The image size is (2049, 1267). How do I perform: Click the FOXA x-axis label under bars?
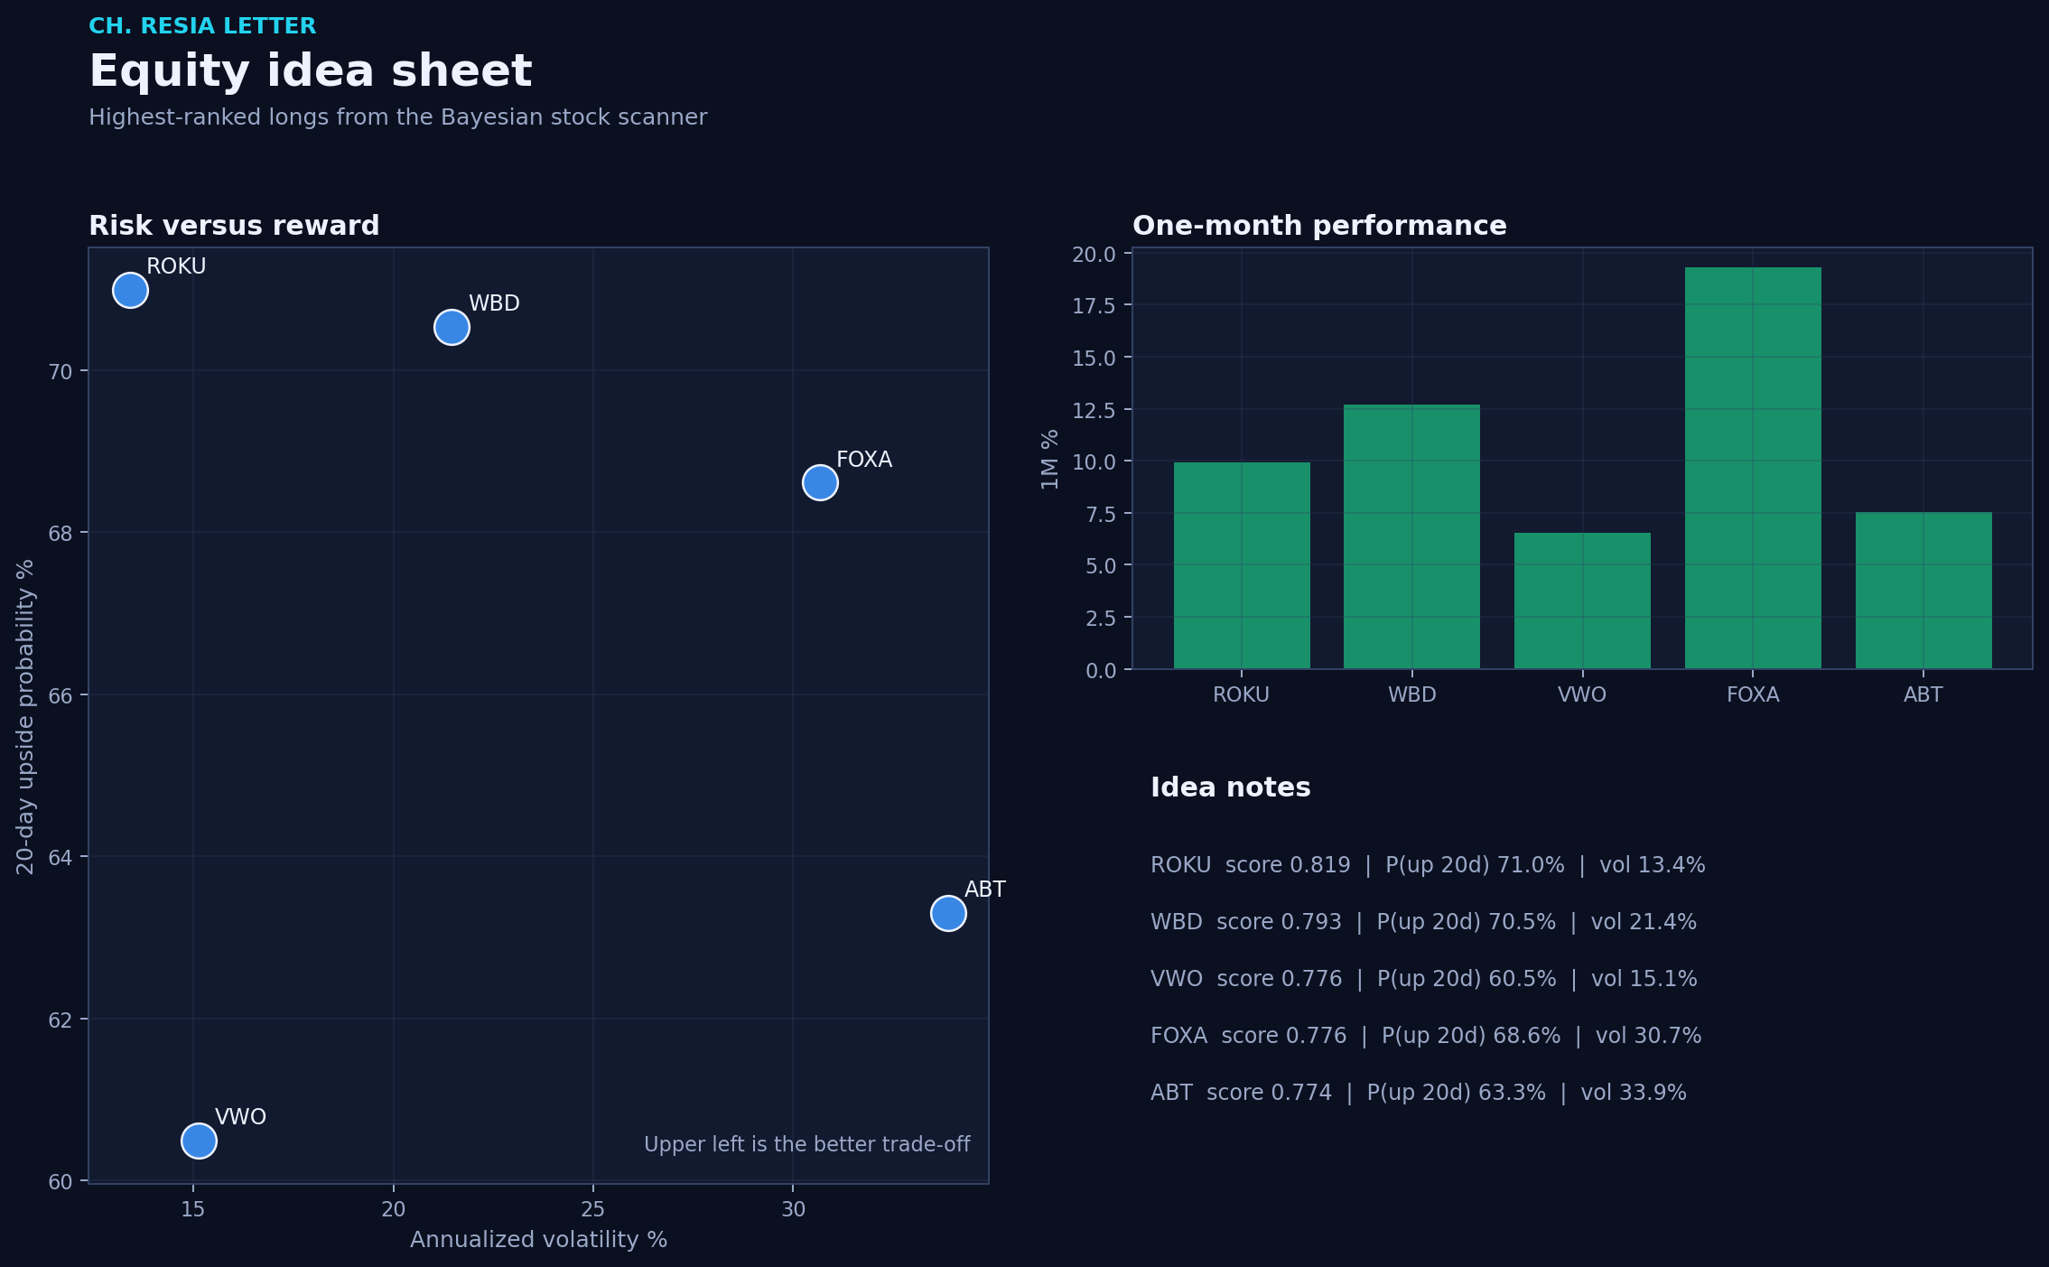pos(1753,694)
